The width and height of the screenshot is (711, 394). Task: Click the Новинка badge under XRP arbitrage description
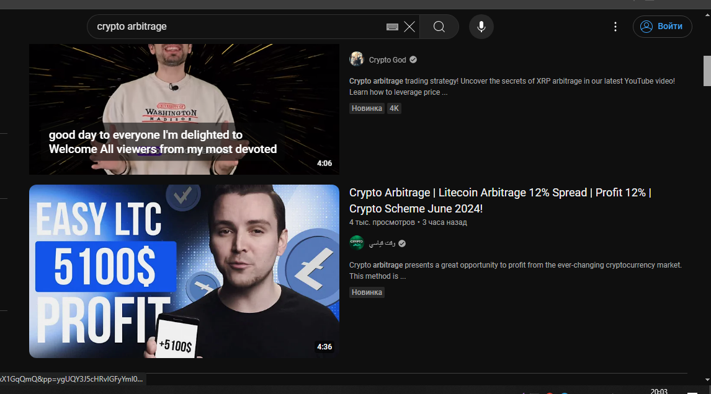click(x=367, y=108)
